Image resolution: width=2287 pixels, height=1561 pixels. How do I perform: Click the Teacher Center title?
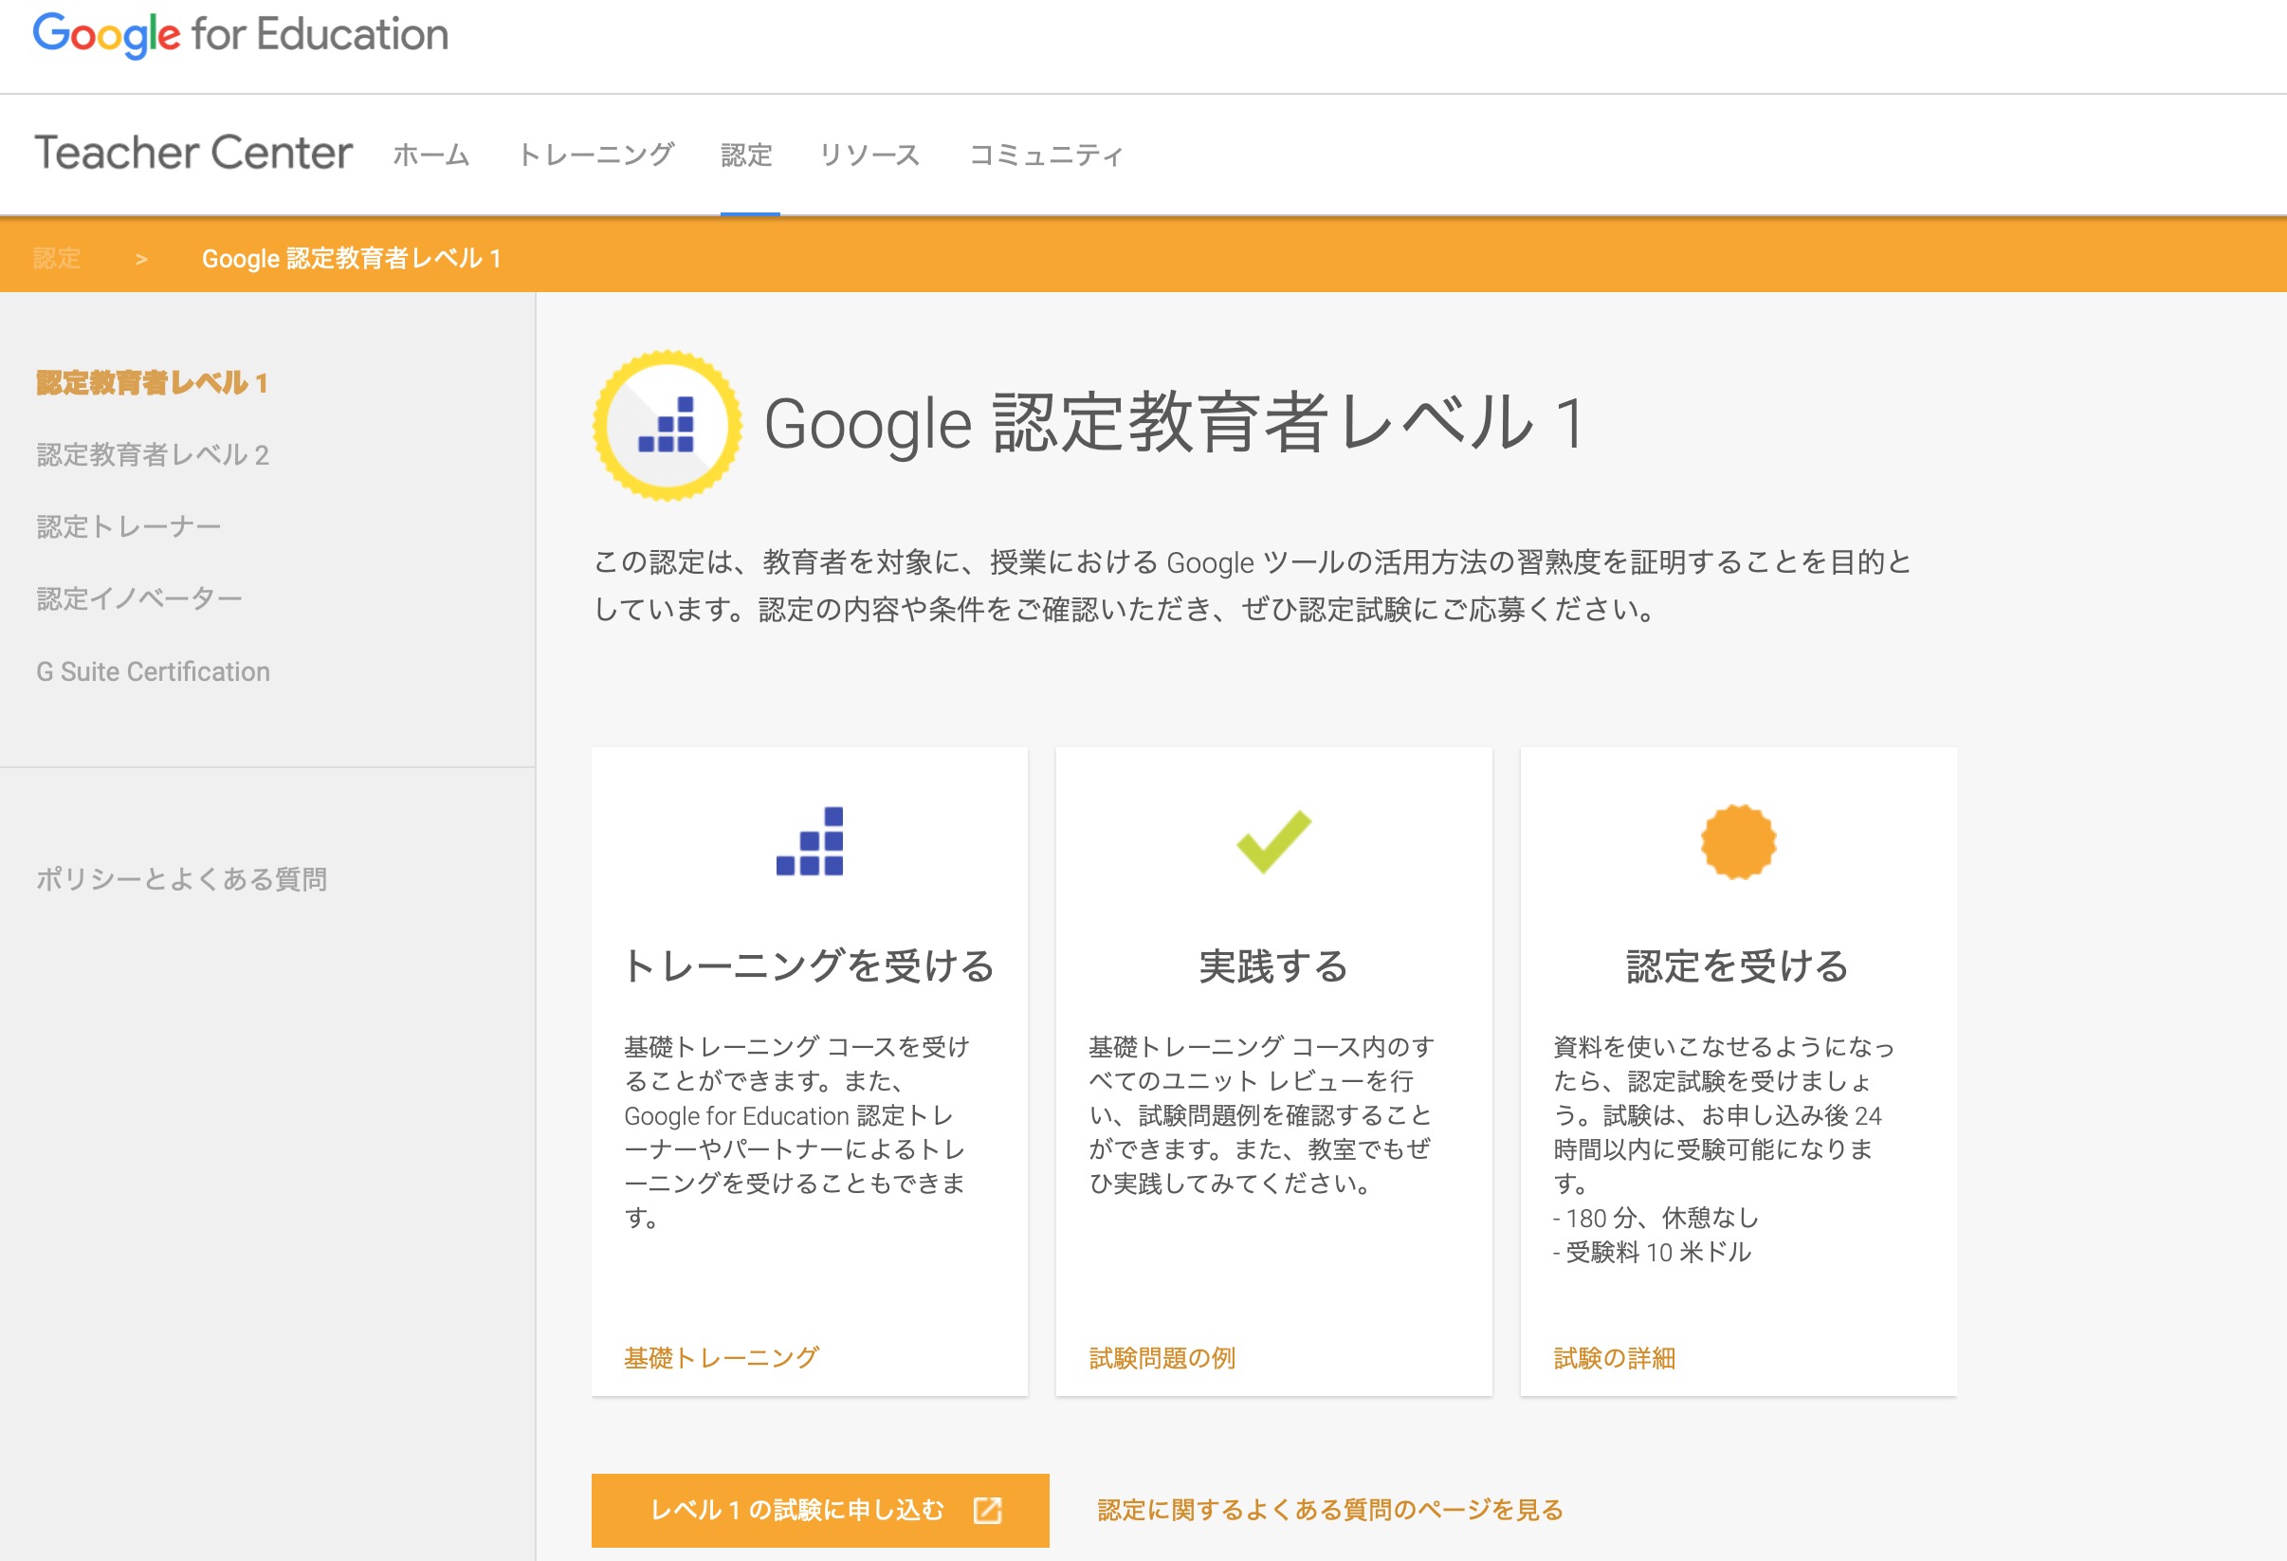(x=192, y=153)
